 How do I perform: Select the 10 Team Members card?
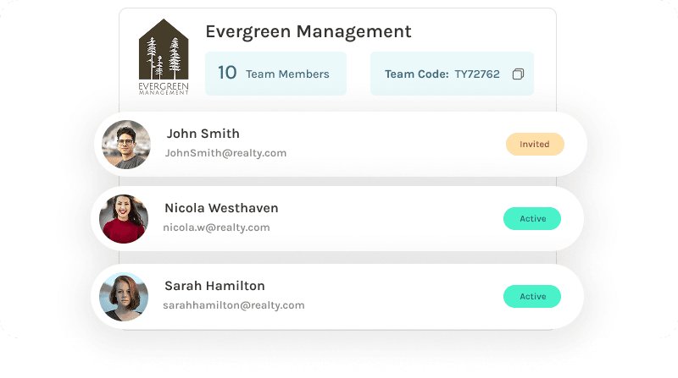pyautogui.click(x=276, y=74)
